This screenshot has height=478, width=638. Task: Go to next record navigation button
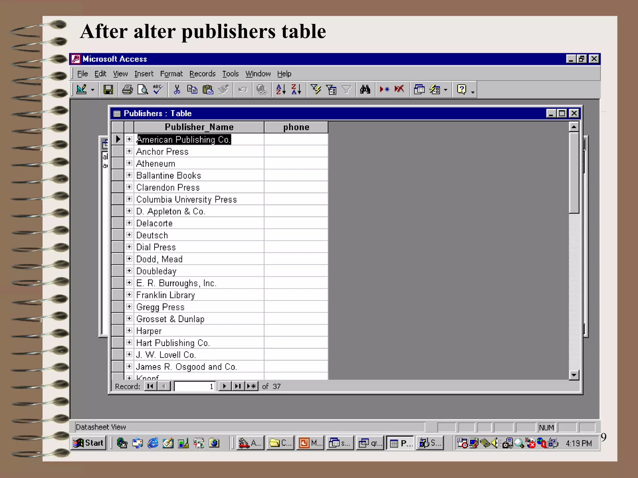224,386
